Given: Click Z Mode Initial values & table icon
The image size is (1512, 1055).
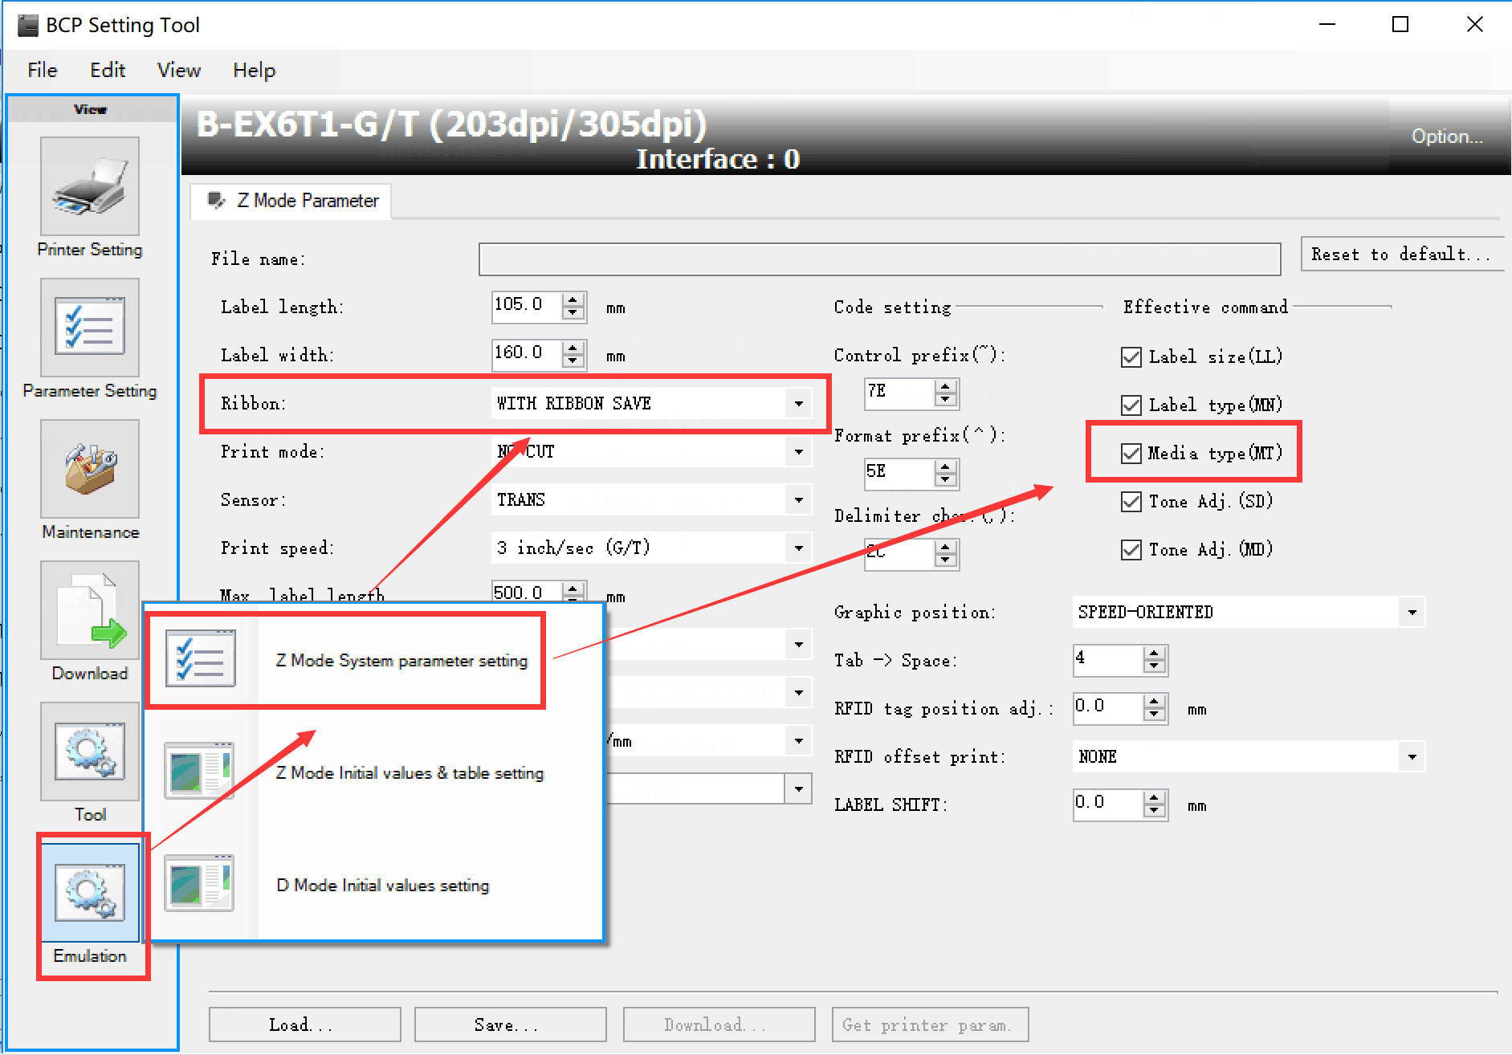Looking at the screenshot, I should [x=200, y=772].
